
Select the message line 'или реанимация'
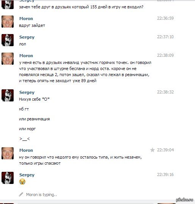click(x=34, y=119)
